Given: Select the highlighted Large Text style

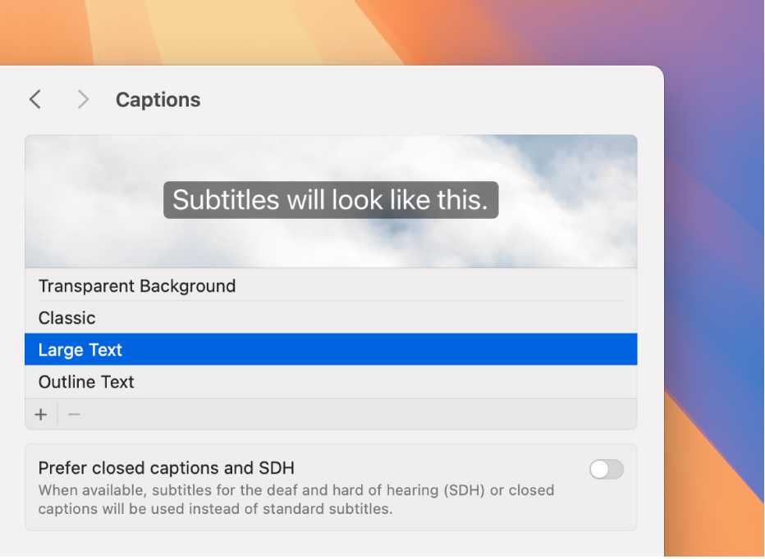Looking at the screenshot, I should 80,350.
